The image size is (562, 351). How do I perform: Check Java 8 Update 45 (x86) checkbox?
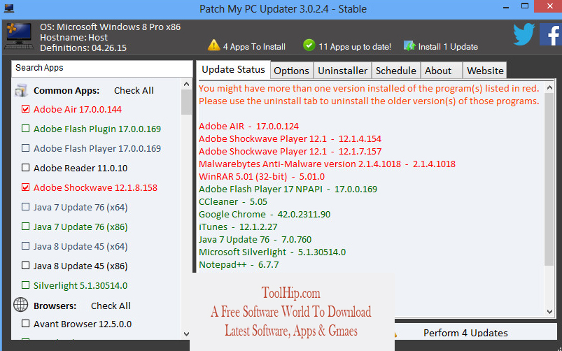tap(25, 266)
